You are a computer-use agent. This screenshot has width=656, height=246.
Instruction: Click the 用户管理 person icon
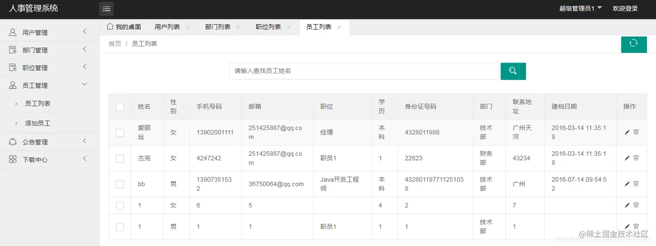(13, 32)
